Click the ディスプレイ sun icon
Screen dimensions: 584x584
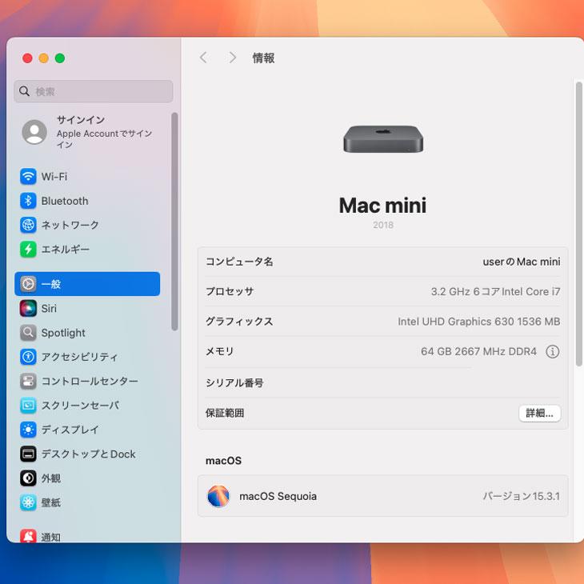[x=28, y=430]
